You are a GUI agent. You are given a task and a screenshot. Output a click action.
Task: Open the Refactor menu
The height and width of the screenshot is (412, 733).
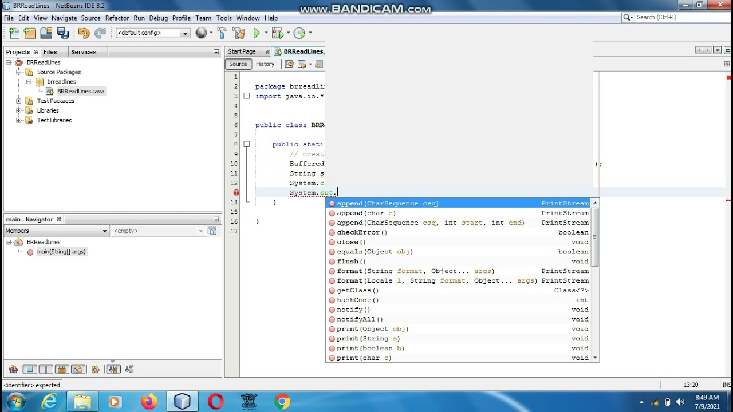click(x=117, y=18)
